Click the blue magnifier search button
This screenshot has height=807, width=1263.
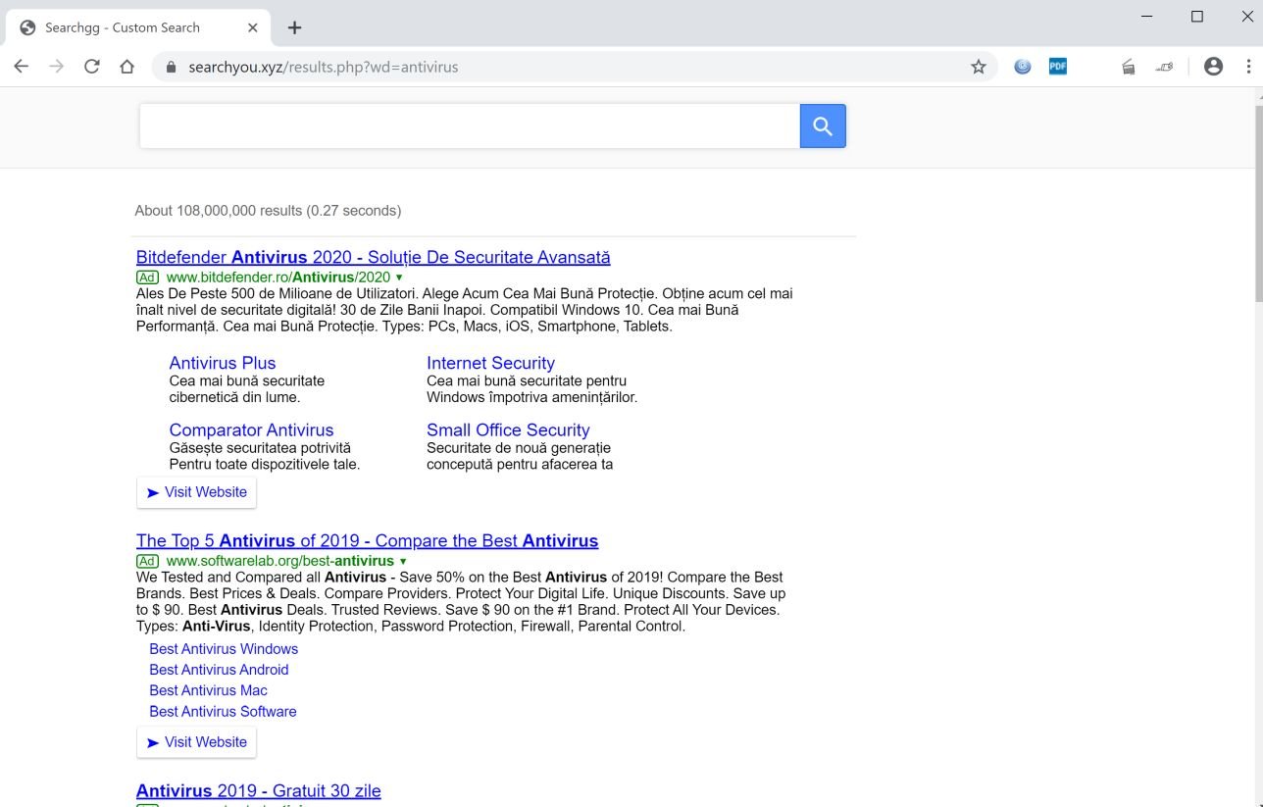(823, 126)
